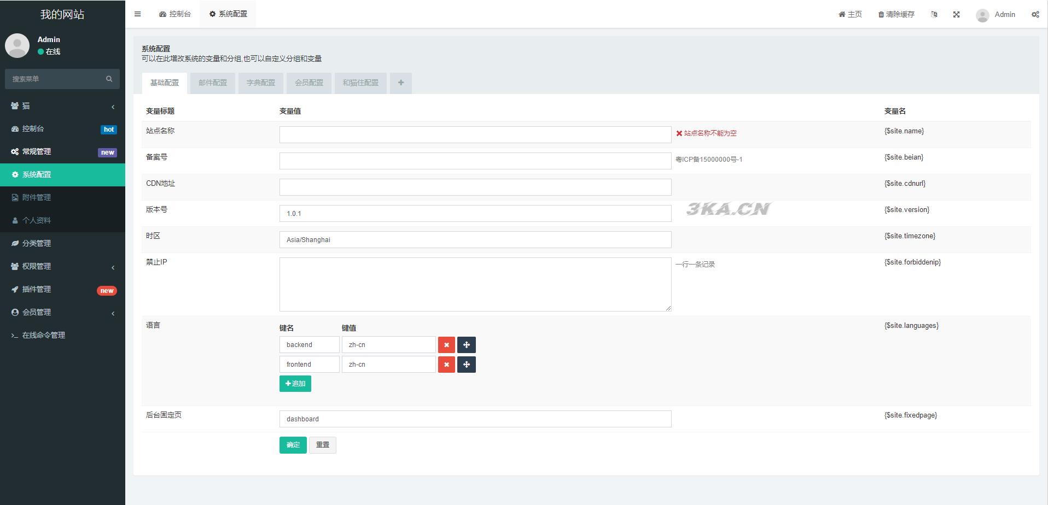Focus the 站点名称 input field

(475, 134)
